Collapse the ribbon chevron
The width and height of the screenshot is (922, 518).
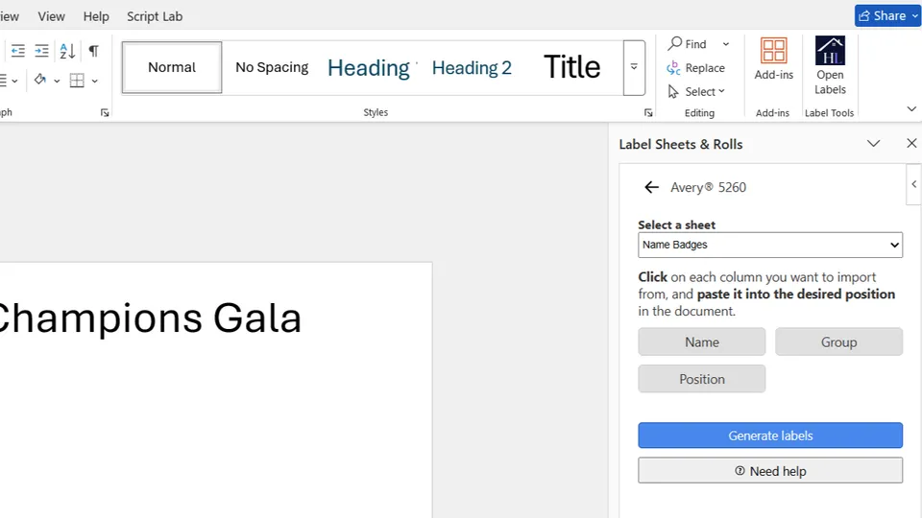click(x=911, y=108)
